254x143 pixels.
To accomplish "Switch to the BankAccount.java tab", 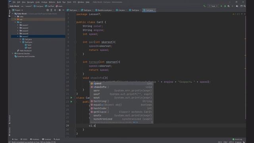I will click(103, 10).
